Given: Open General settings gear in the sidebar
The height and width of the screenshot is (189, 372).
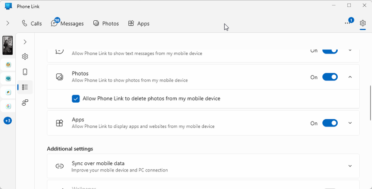Looking at the screenshot, I should tap(25, 57).
